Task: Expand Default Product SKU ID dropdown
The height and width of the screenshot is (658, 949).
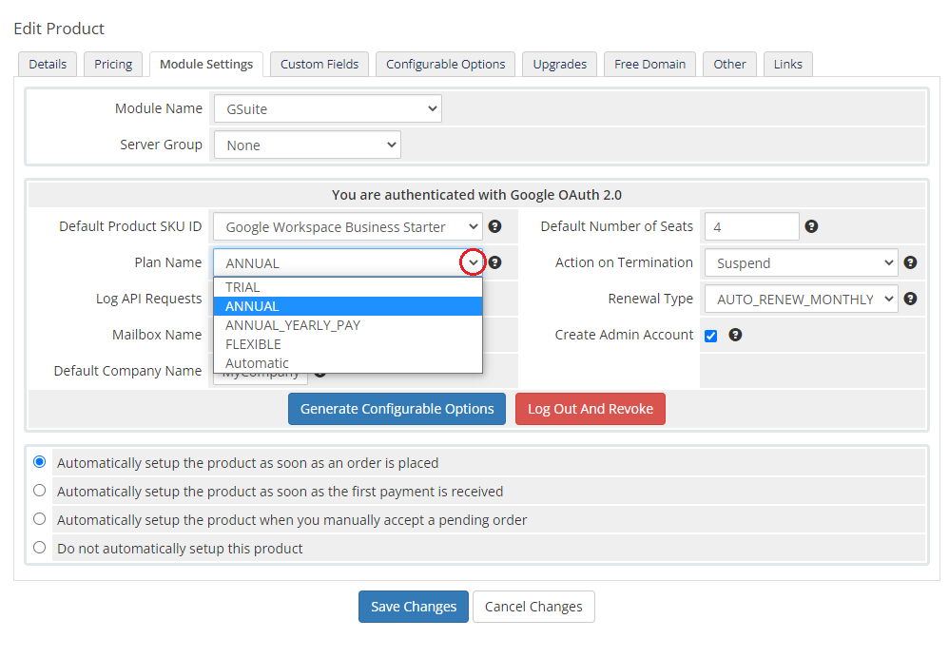Action: (x=348, y=227)
